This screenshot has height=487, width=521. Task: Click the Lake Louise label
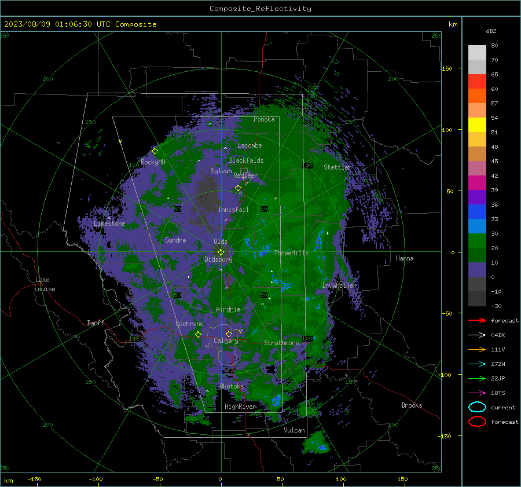[x=45, y=284]
